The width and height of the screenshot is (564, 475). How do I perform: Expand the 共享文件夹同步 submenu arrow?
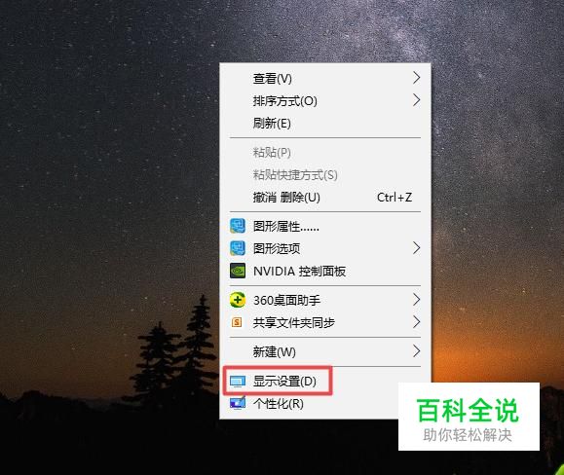tap(416, 322)
